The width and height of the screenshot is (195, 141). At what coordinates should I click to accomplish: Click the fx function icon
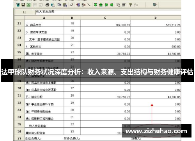136,5
